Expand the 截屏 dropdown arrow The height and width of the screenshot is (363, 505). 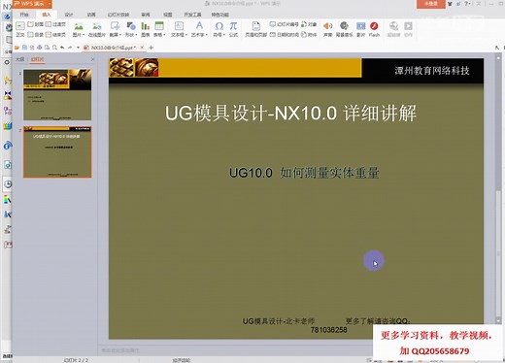(x=120, y=35)
